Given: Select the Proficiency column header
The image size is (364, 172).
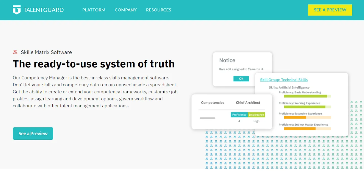Looking at the screenshot, I should pos(239,115).
